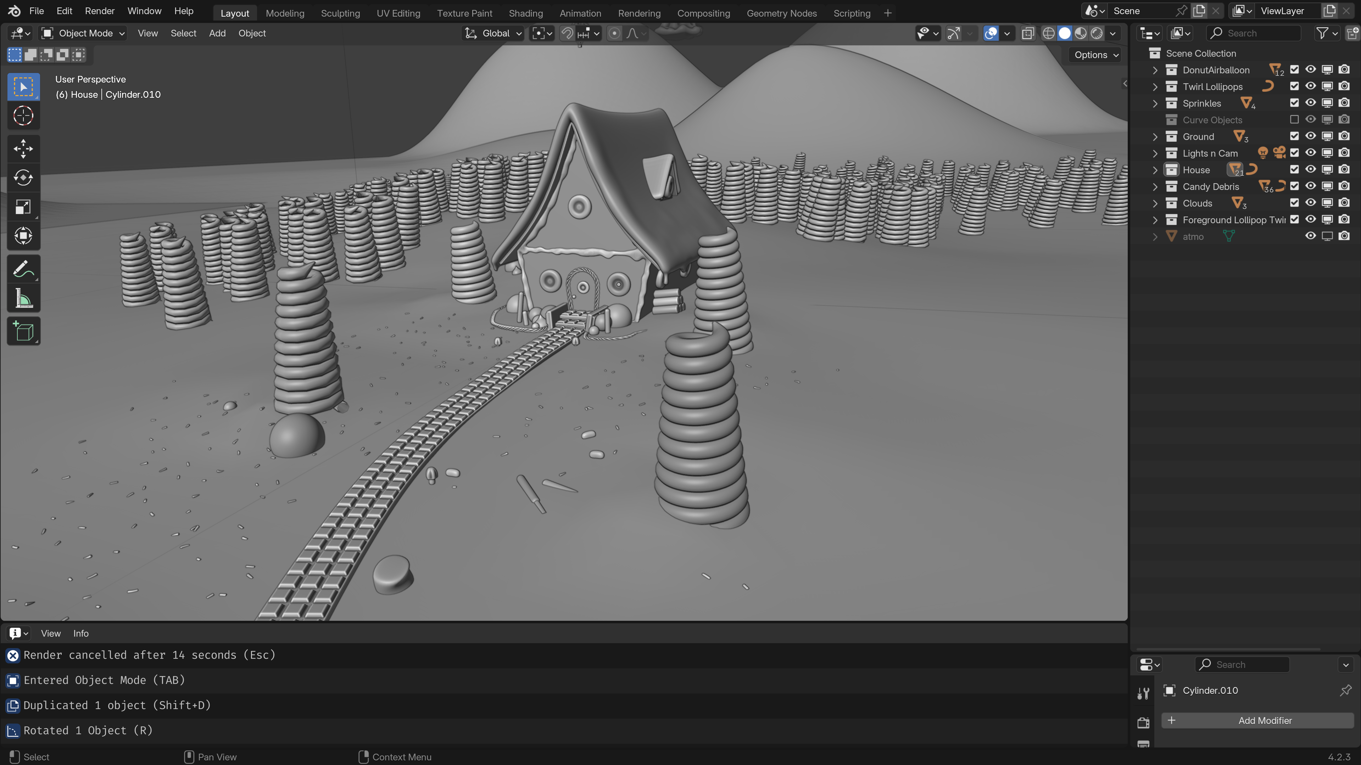
Task: Select the Add Cube tool
Action: tap(23, 332)
